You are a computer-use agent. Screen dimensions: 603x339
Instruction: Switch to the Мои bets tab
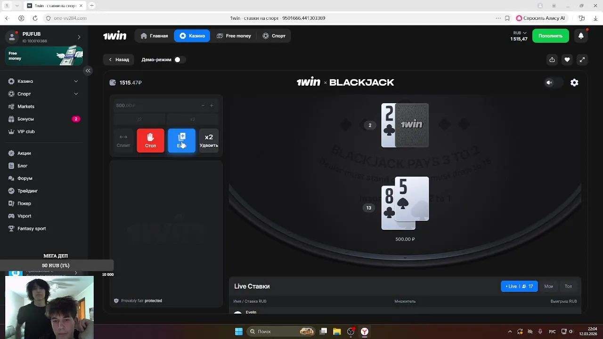(x=549, y=286)
